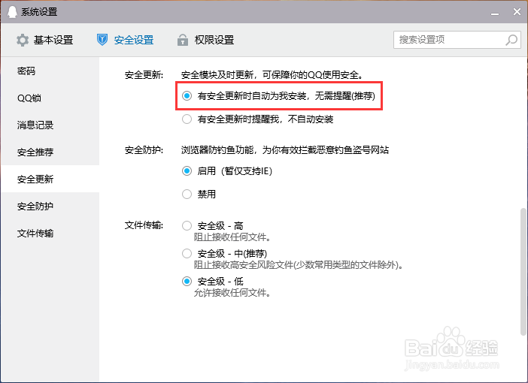Switch to the 安全设置 tab

pos(125,40)
